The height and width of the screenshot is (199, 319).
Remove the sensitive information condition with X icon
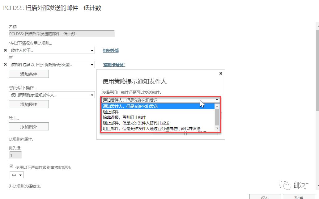click(5, 65)
